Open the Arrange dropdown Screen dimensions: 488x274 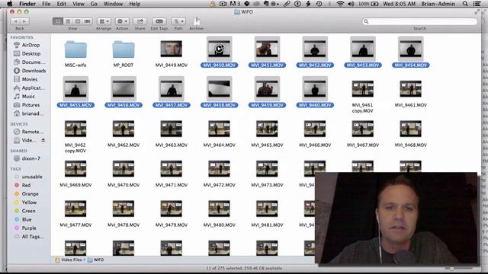coord(104,21)
